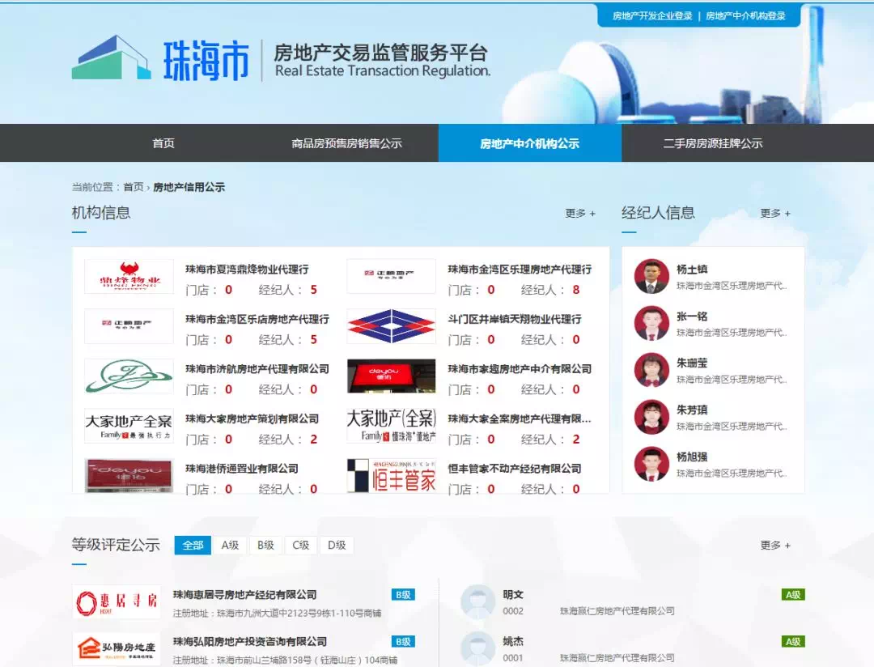The width and height of the screenshot is (874, 667).
Task: Open agent 张一铭's avatar photo
Action: point(651,323)
